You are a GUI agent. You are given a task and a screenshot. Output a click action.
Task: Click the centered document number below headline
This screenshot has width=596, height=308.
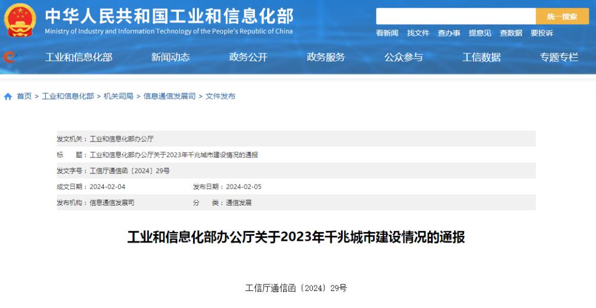[x=296, y=288]
